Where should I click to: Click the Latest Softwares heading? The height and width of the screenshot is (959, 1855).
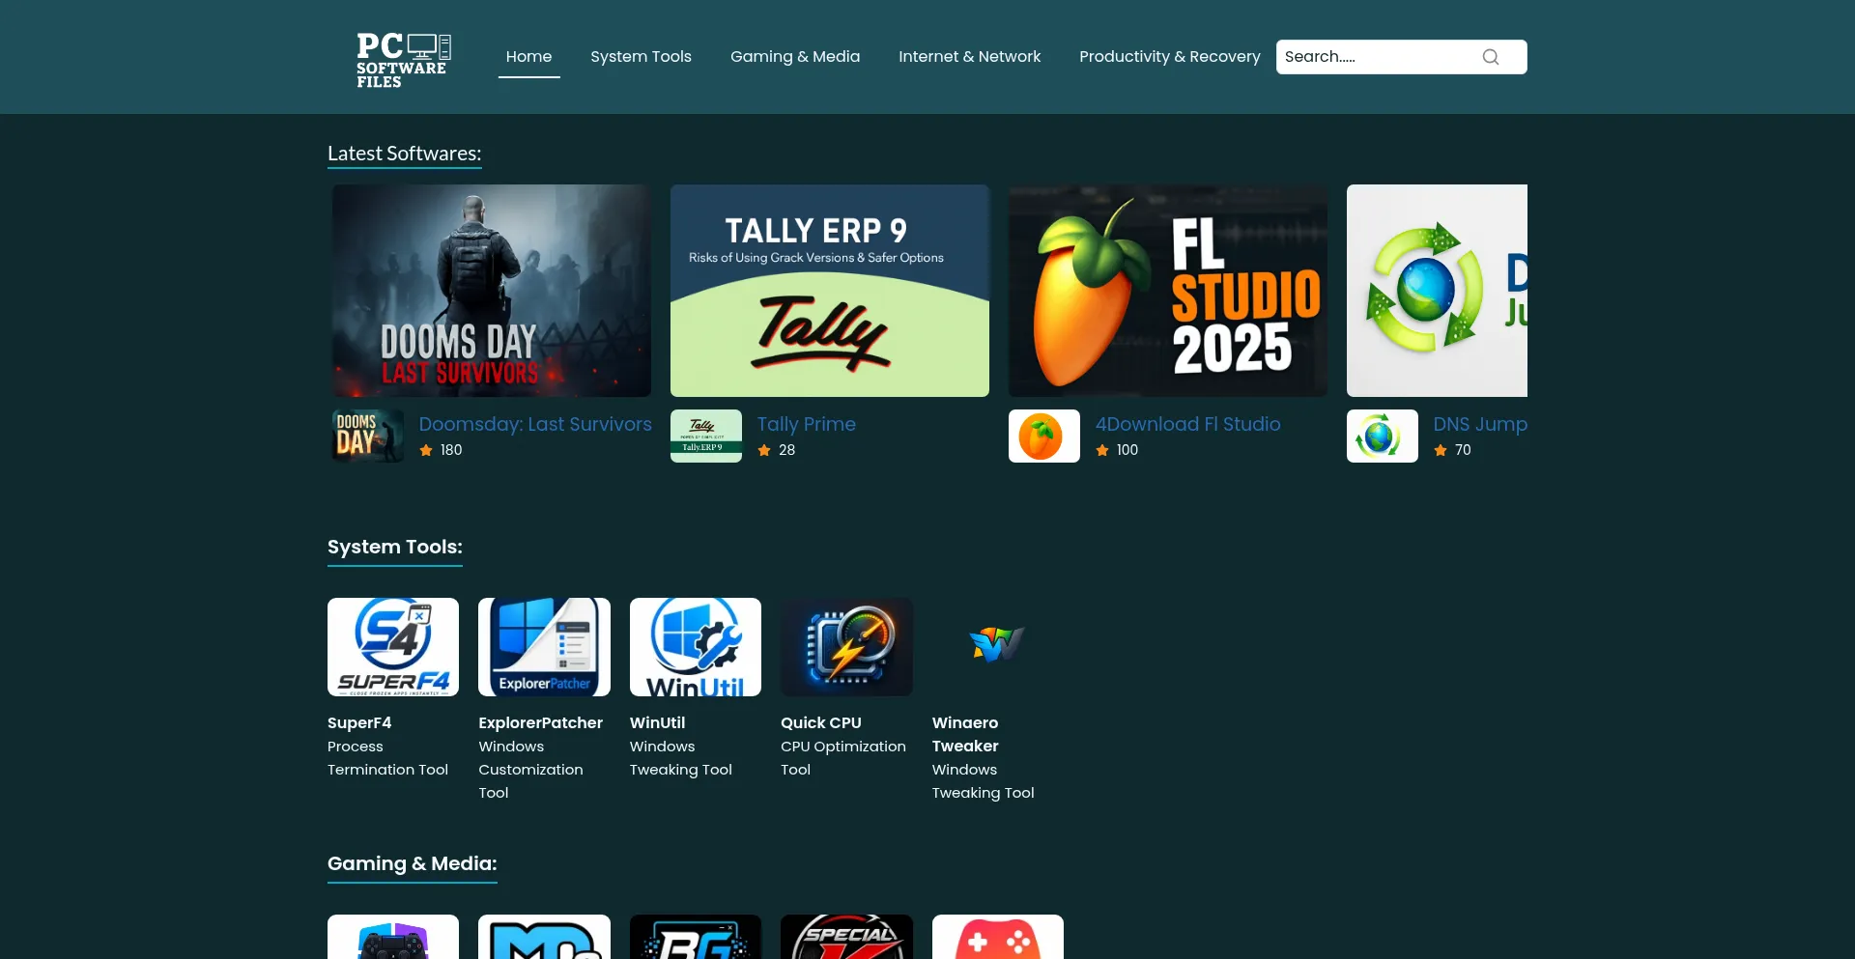[x=405, y=154]
